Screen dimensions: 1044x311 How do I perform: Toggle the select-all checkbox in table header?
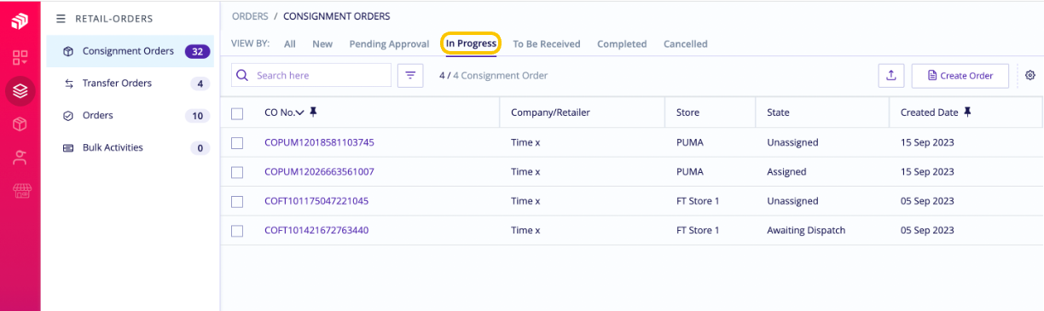point(237,112)
